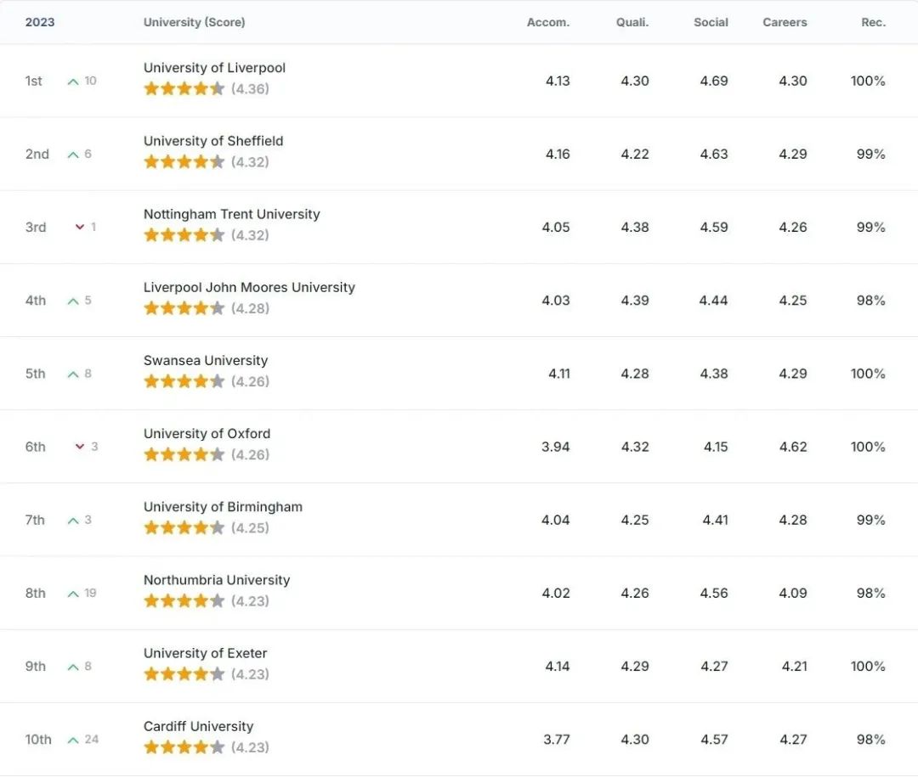Click Cardiff's Accom. score 3.77

pos(556,739)
